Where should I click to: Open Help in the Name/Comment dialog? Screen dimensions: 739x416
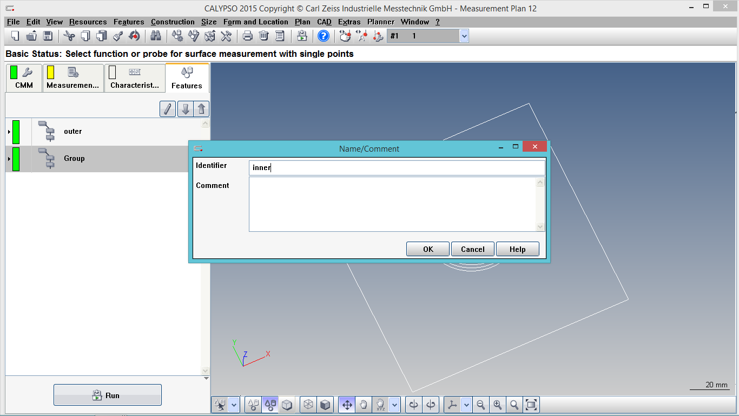(518, 249)
